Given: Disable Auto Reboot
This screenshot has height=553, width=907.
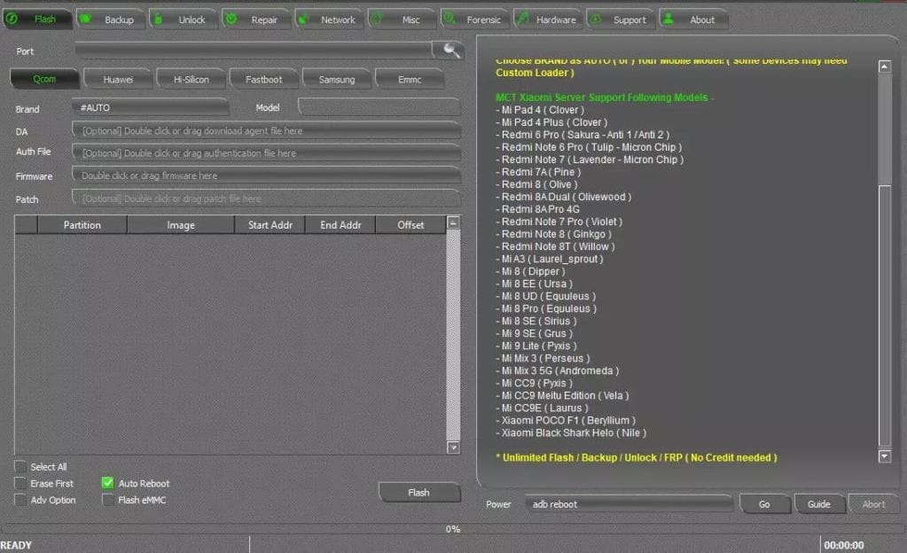Looking at the screenshot, I should [107, 483].
